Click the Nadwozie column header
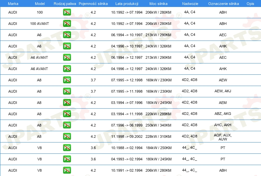This screenshot has width=261, height=176. click(x=190, y=4)
